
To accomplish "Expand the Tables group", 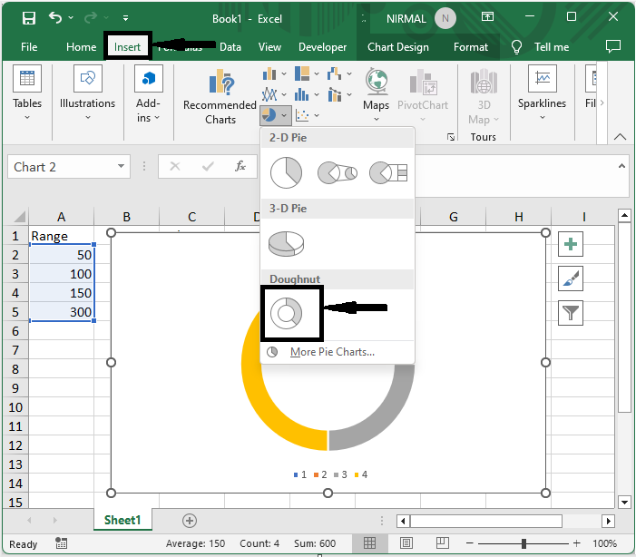I will pyautogui.click(x=27, y=93).
